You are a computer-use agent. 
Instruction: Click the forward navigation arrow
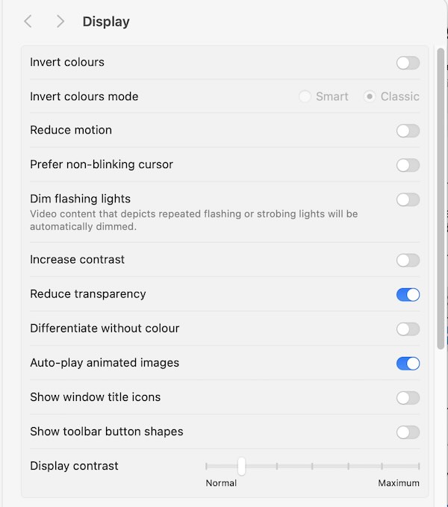pyautogui.click(x=60, y=22)
